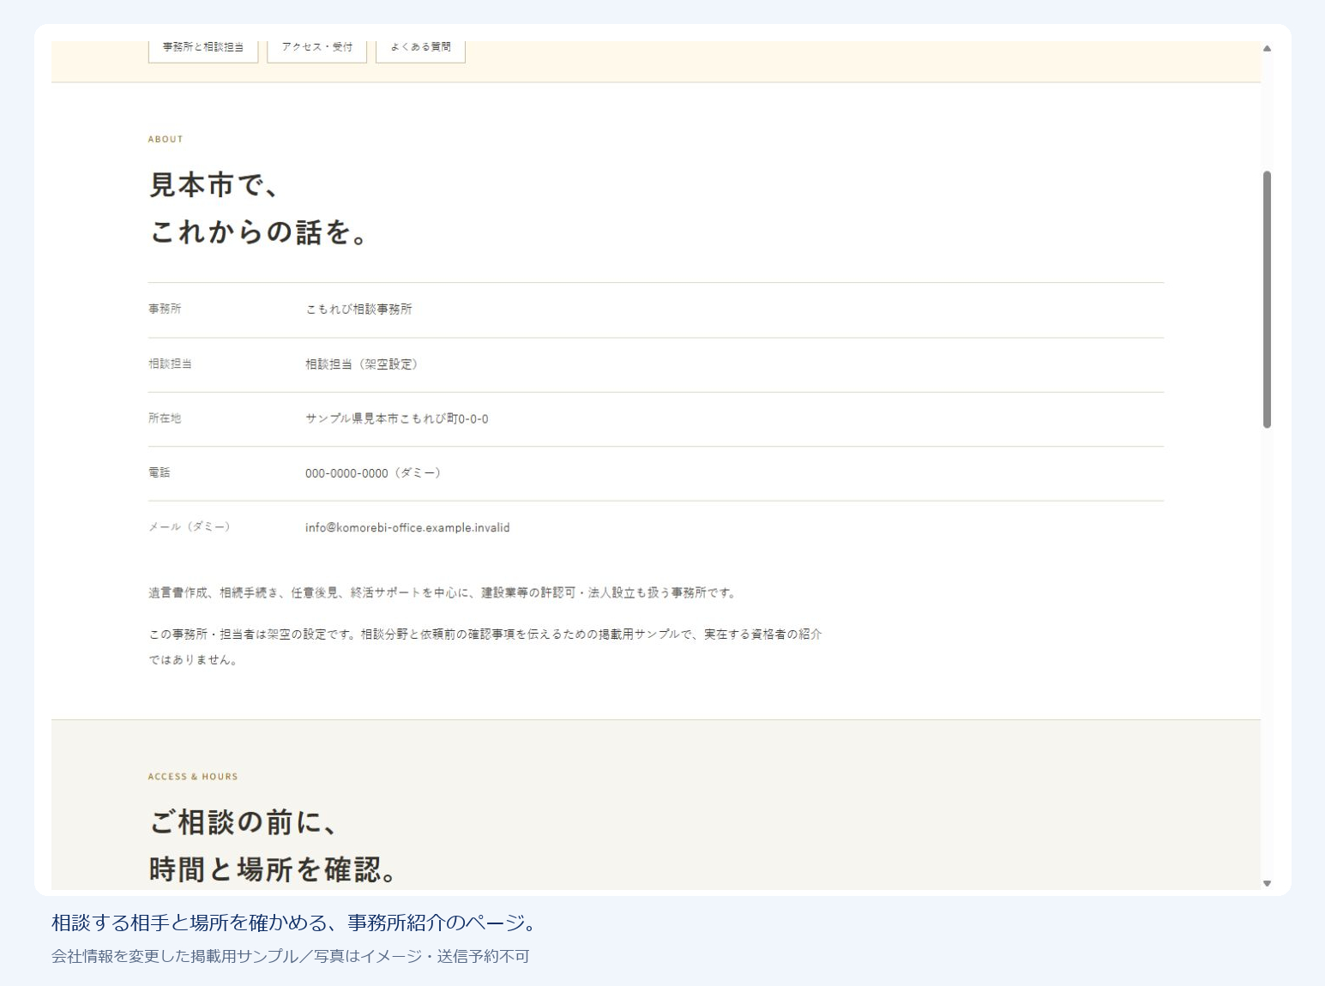Open the よくある質問 anchor button
This screenshot has height=986, width=1325.
click(420, 50)
